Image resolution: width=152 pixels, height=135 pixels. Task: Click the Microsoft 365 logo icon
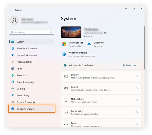click(x=64, y=44)
